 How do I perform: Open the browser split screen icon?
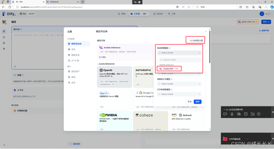click(x=241, y=7)
